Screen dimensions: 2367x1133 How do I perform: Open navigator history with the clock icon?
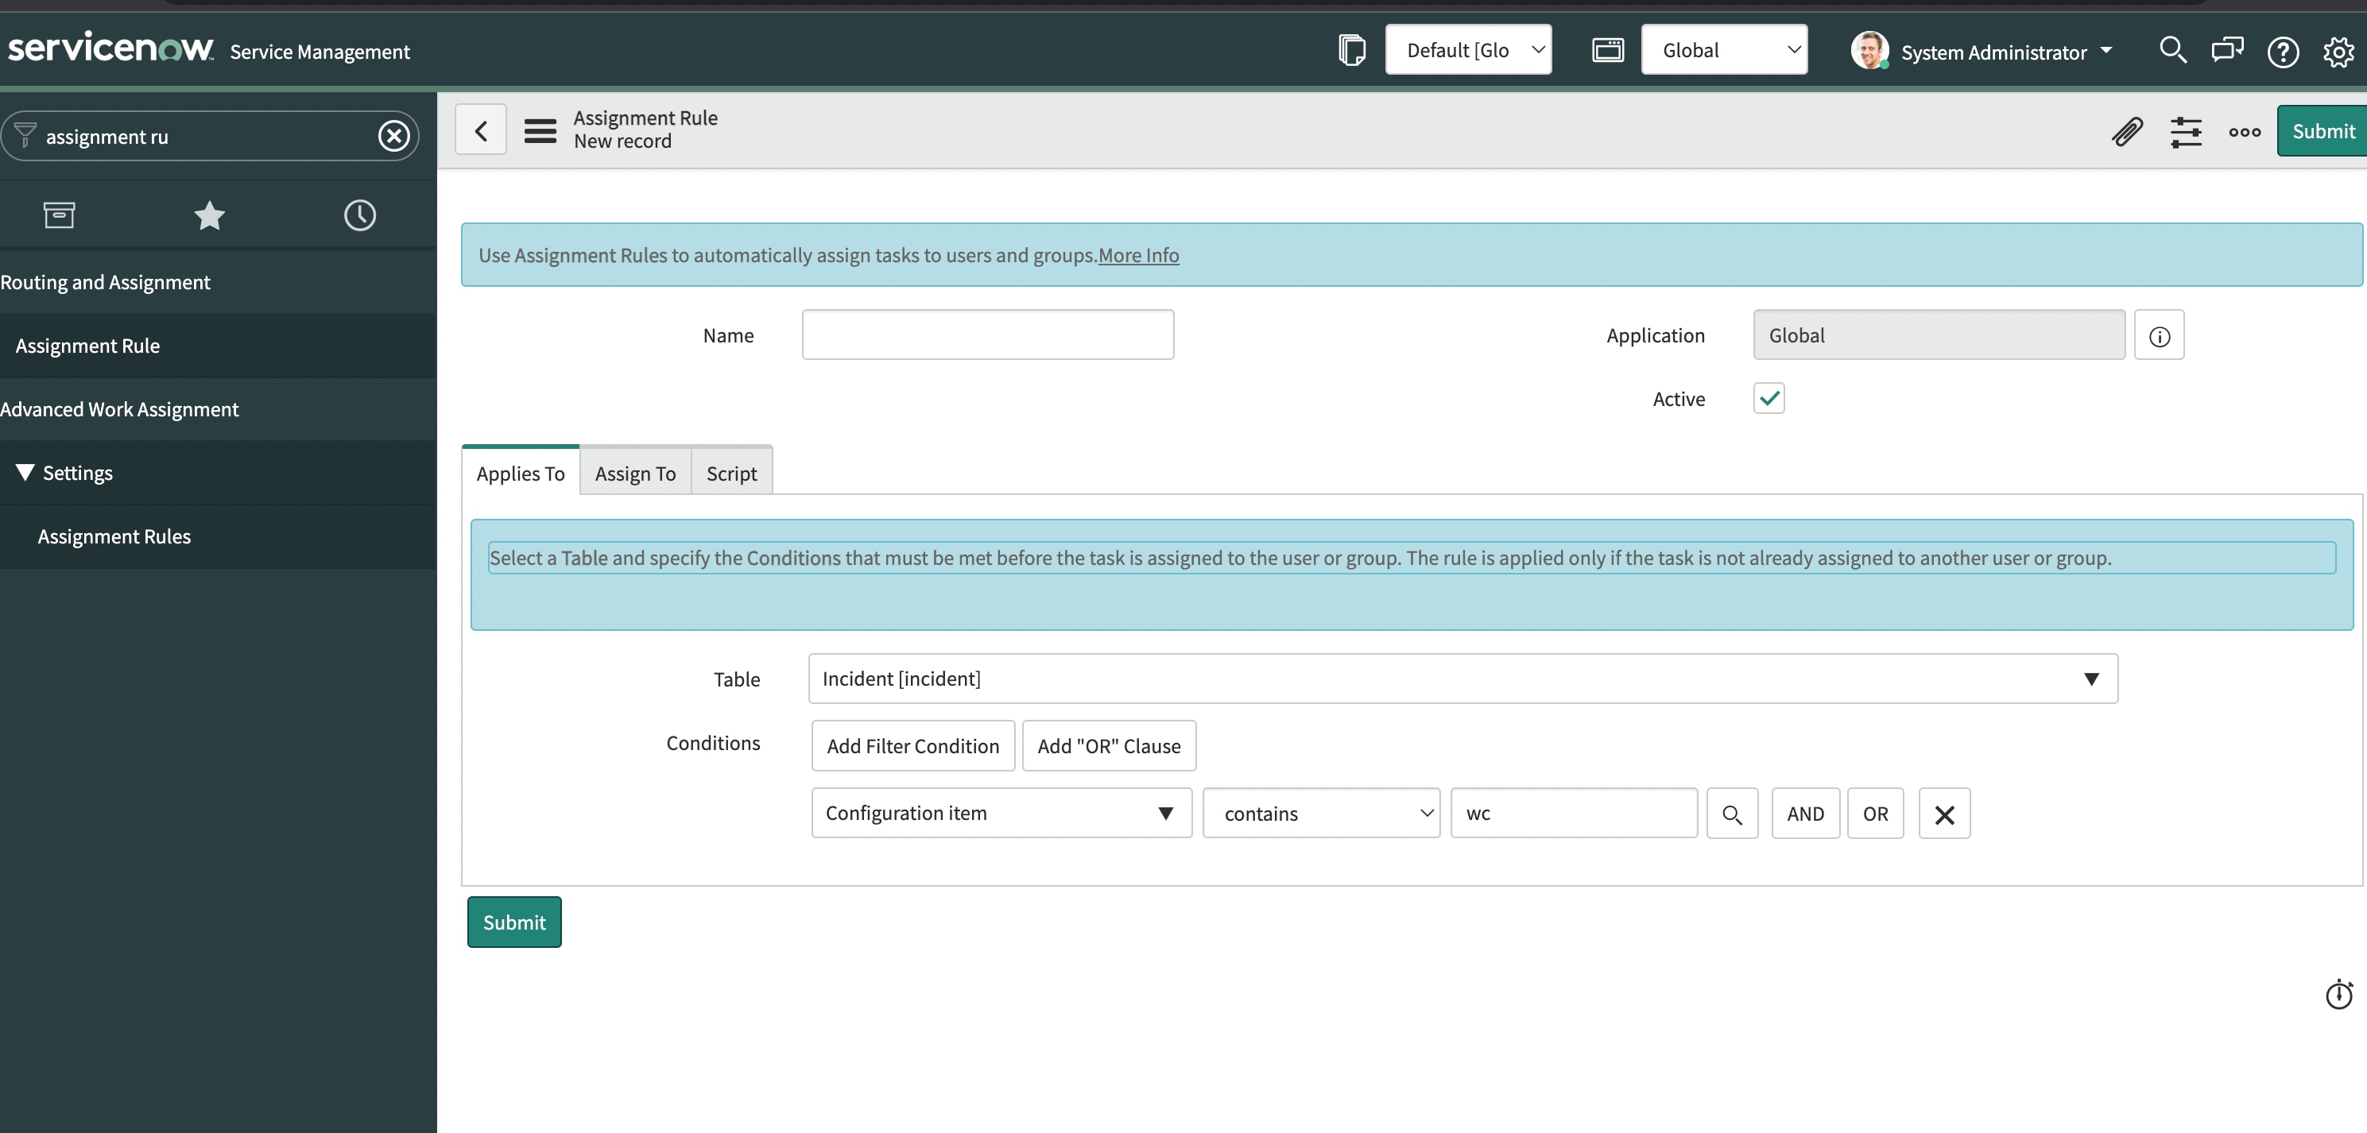tap(359, 216)
